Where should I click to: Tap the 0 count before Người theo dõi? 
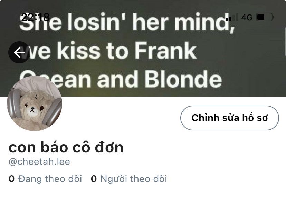94,179
